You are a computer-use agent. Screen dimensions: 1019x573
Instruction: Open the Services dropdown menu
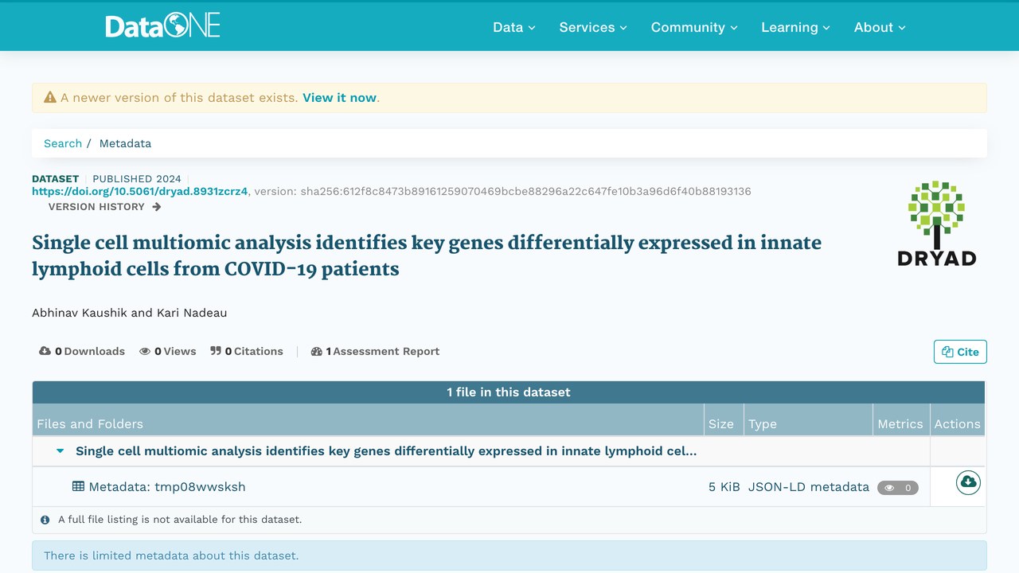(593, 27)
